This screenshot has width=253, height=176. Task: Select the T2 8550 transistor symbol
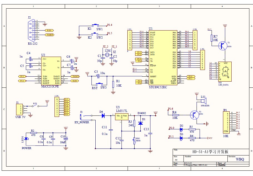[x=195, y=115]
